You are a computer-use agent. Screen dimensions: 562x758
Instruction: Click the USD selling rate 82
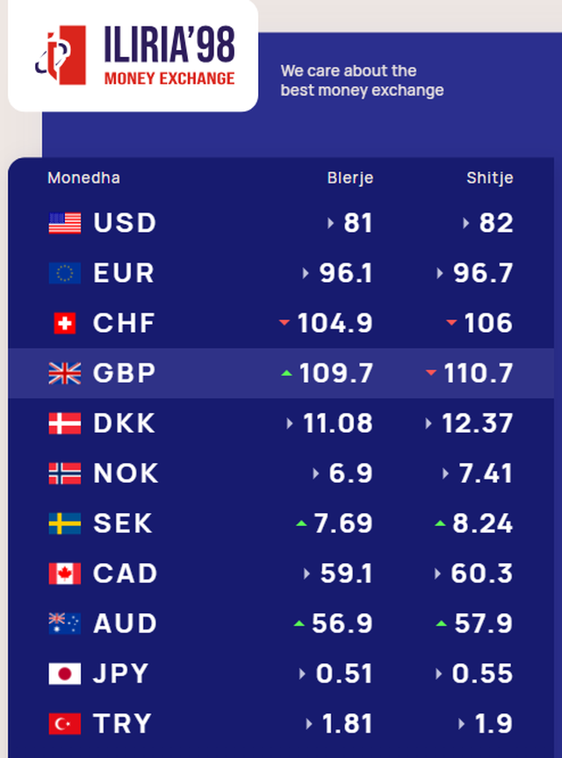point(496,223)
